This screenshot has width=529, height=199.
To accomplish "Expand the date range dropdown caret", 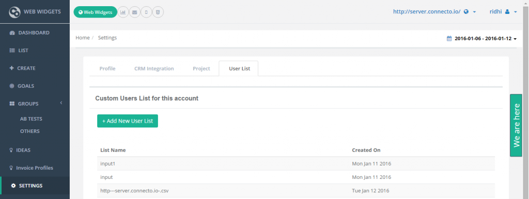I will 515,39.
